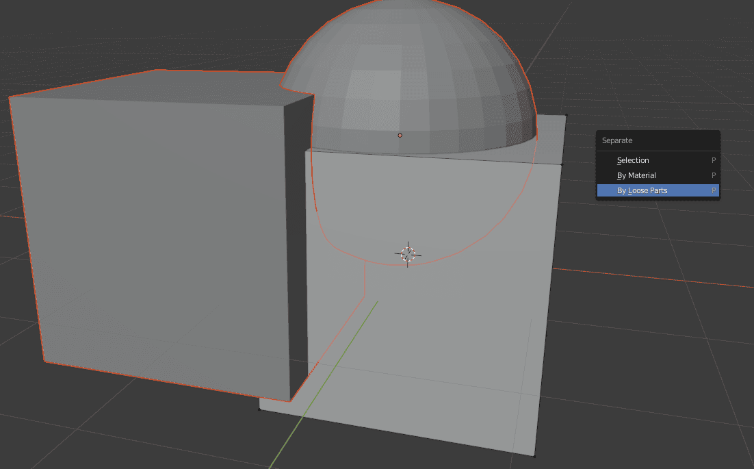The height and width of the screenshot is (469, 754).
Task: Choose Selection from the Separate menu
Action: click(x=633, y=160)
